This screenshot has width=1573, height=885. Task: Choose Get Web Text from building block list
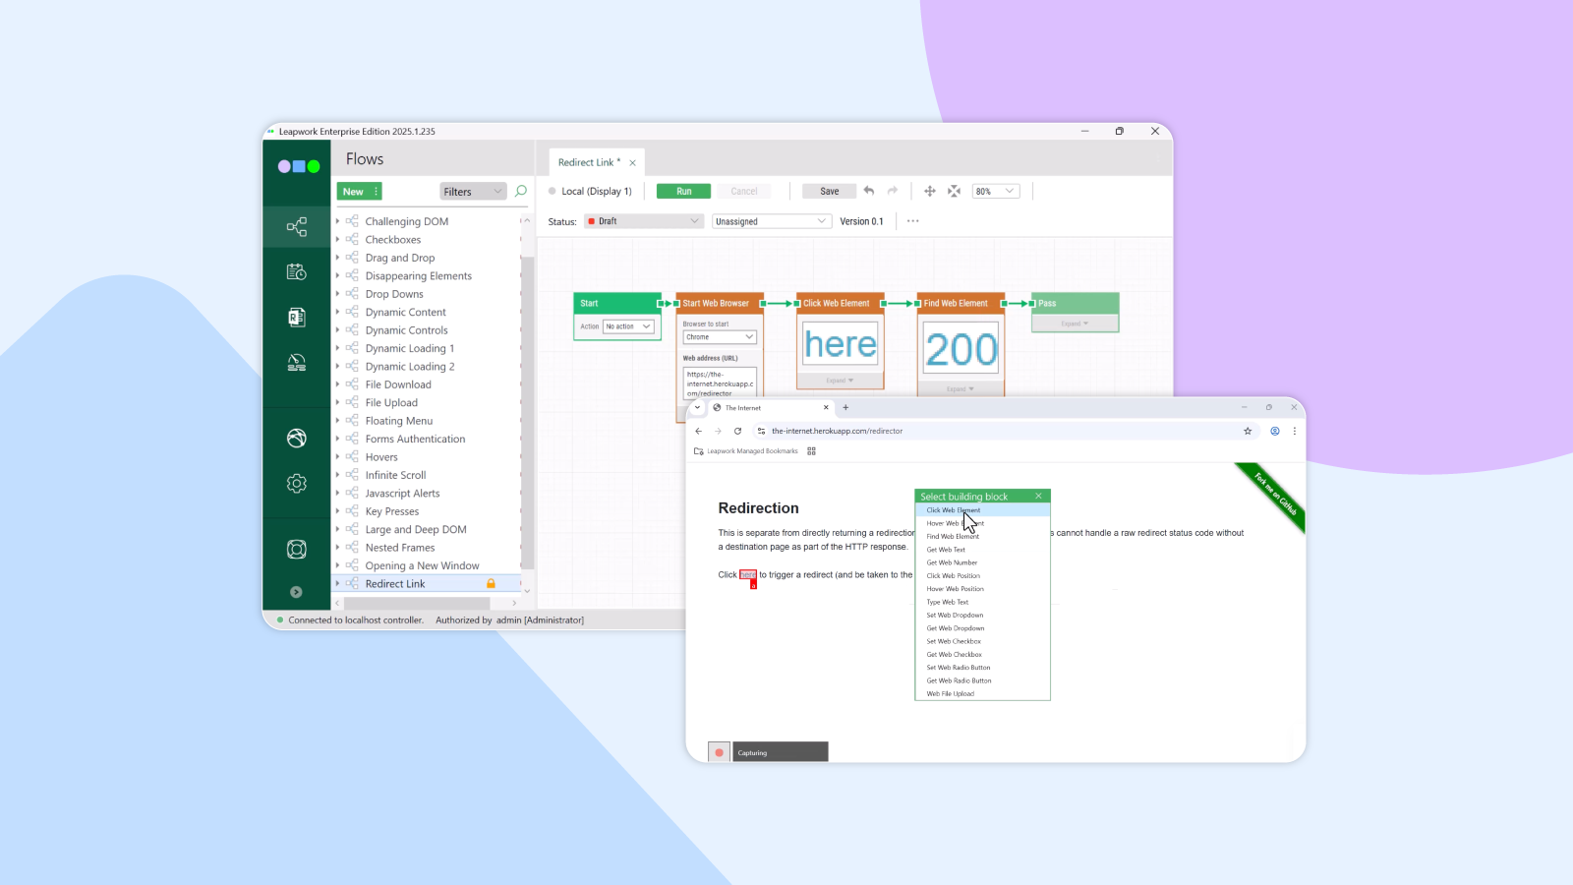(946, 550)
